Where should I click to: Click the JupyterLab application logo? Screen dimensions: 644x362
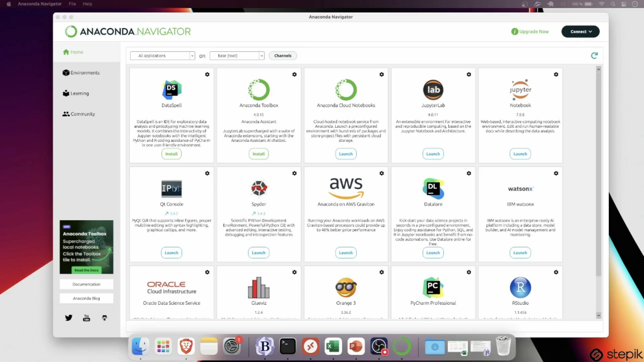pos(433,89)
